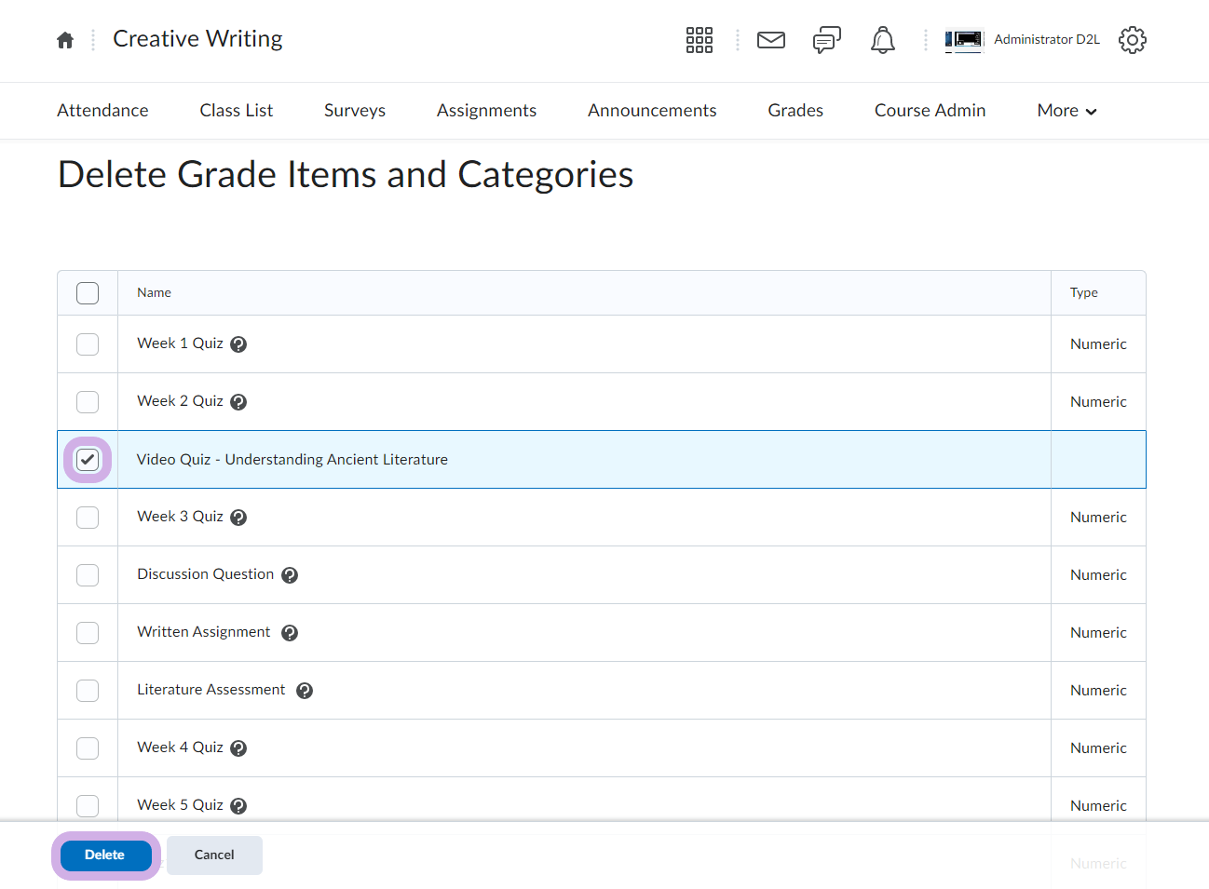Open the Creative Writing course title link
The image size is (1209, 889).
197,39
